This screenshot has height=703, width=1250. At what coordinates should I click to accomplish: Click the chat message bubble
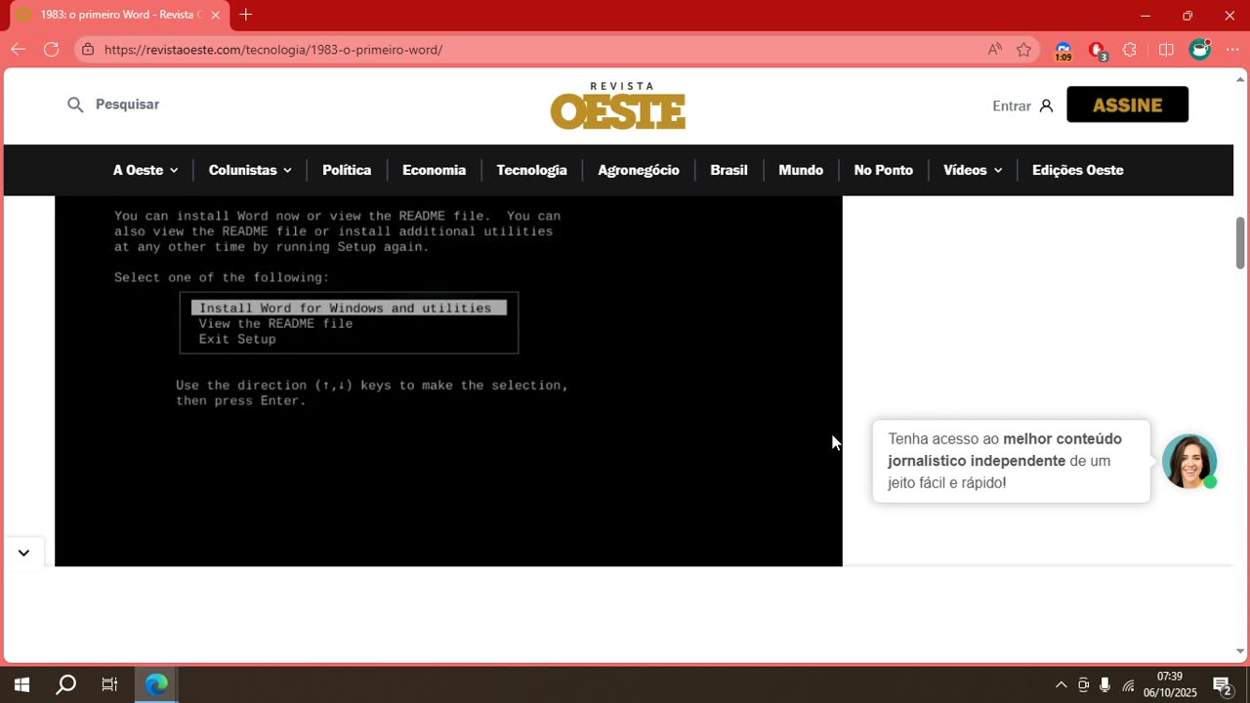(x=1011, y=461)
